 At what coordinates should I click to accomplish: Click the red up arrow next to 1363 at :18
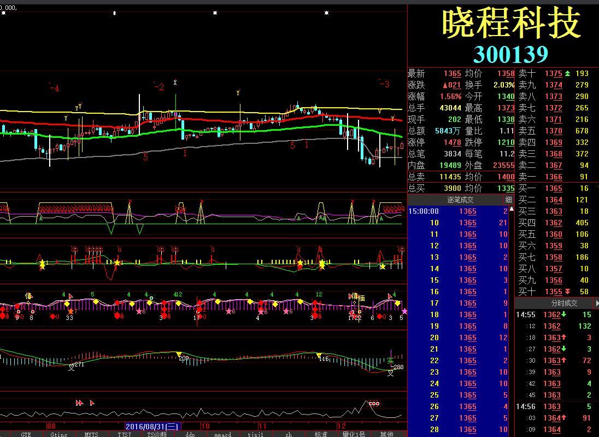(x=564, y=337)
